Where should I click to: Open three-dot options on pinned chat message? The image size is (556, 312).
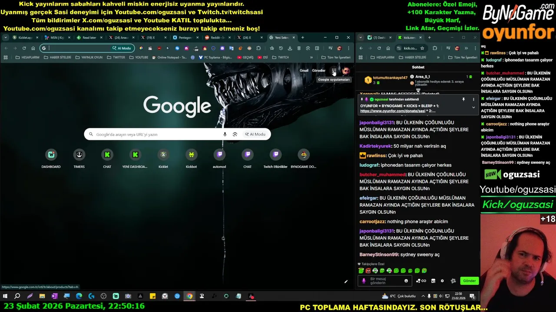[x=473, y=99]
